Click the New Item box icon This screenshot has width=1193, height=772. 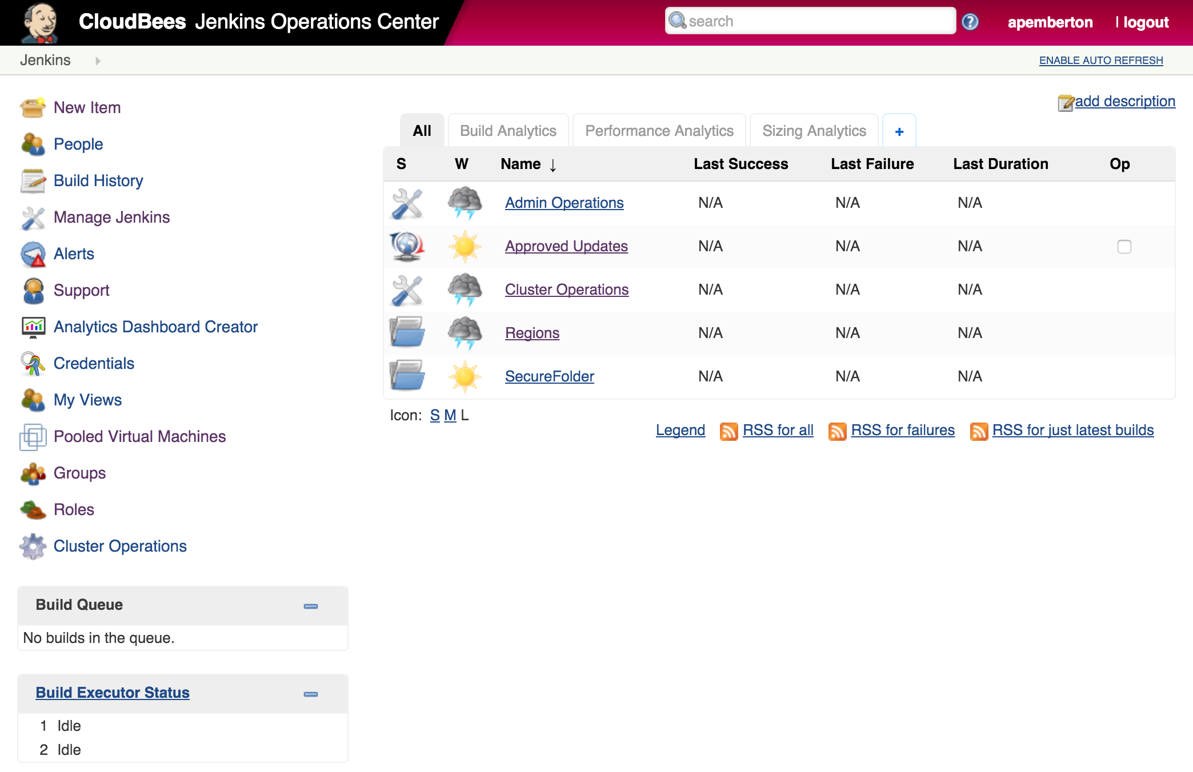(x=33, y=107)
